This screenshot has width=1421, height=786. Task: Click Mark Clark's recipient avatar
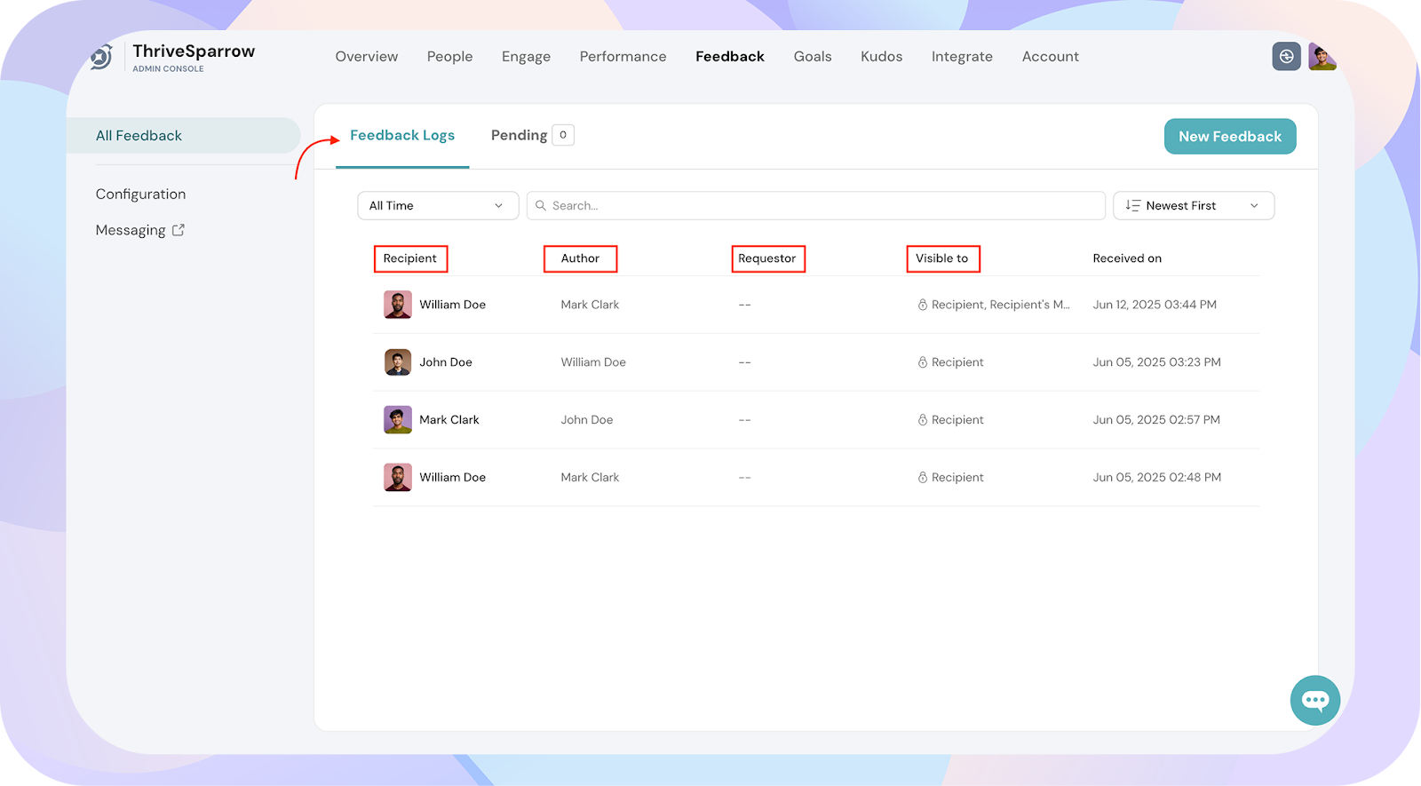click(398, 420)
